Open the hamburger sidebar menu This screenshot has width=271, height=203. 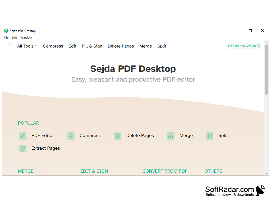pos(9,46)
